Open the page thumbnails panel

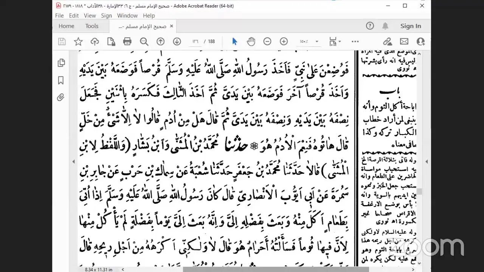point(61,63)
